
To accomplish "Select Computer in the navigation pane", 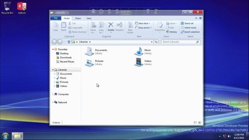I will pyautogui.click(x=63, y=94).
